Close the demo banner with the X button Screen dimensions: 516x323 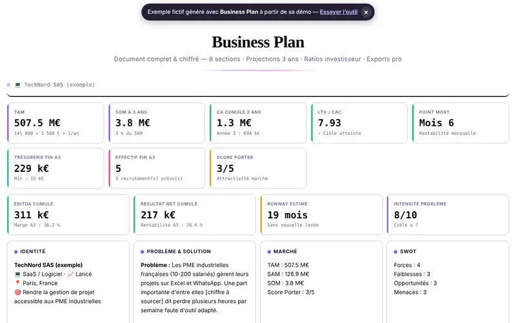(x=366, y=12)
